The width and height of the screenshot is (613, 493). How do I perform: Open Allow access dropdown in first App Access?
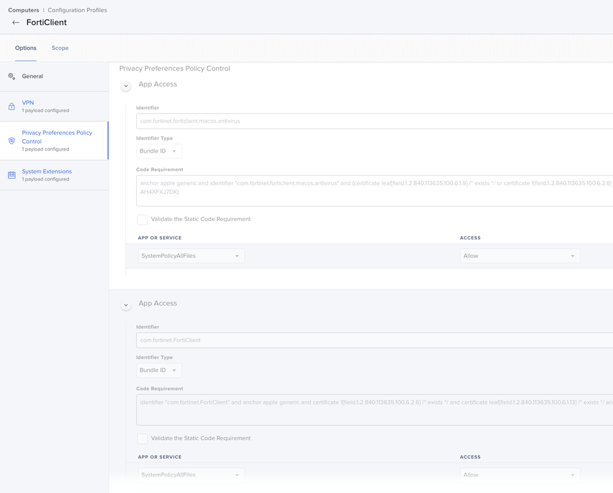520,256
